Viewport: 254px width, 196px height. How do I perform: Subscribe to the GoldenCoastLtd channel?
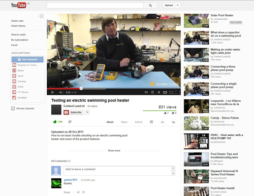click(x=73, y=112)
